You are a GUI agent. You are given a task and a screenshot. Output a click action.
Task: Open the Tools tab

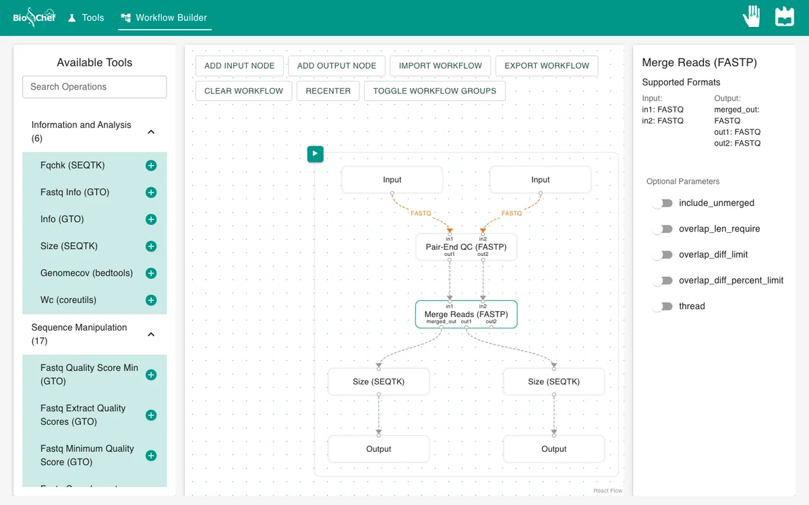(86, 18)
